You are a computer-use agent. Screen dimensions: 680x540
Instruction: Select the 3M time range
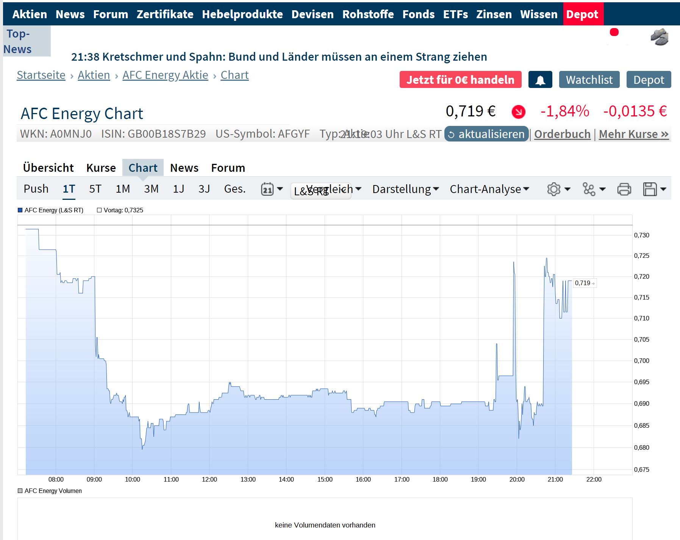point(151,189)
